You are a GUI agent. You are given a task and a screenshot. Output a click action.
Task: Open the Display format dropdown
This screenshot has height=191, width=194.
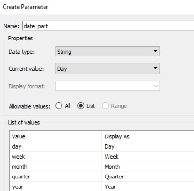tap(108, 86)
